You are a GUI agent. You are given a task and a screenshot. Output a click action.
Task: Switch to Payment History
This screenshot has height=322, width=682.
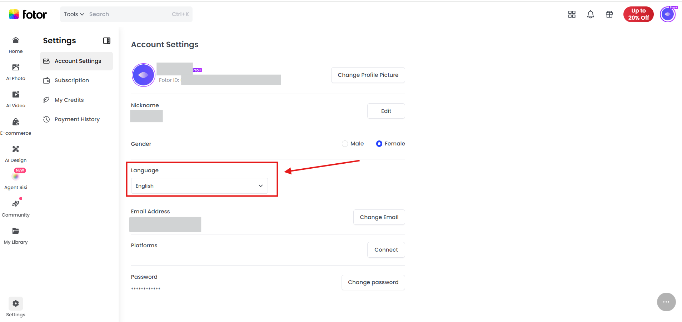coord(76,119)
